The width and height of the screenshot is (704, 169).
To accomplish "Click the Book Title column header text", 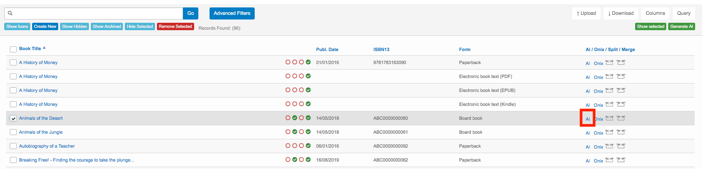I will pos(30,49).
